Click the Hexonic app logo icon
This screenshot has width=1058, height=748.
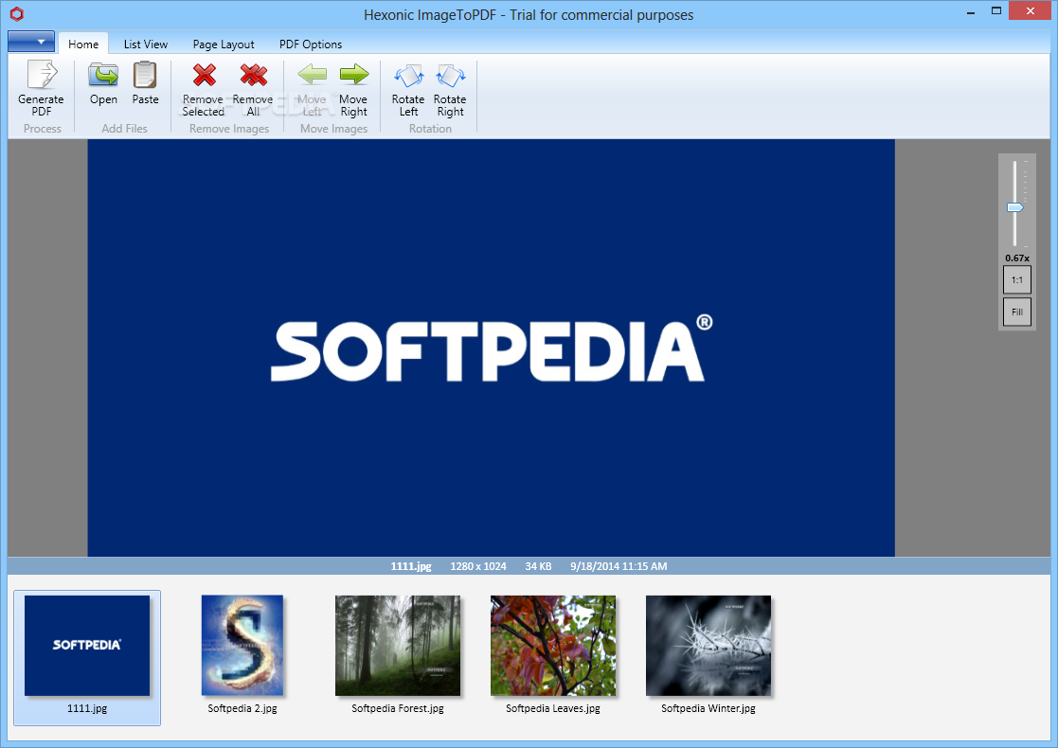point(17,13)
